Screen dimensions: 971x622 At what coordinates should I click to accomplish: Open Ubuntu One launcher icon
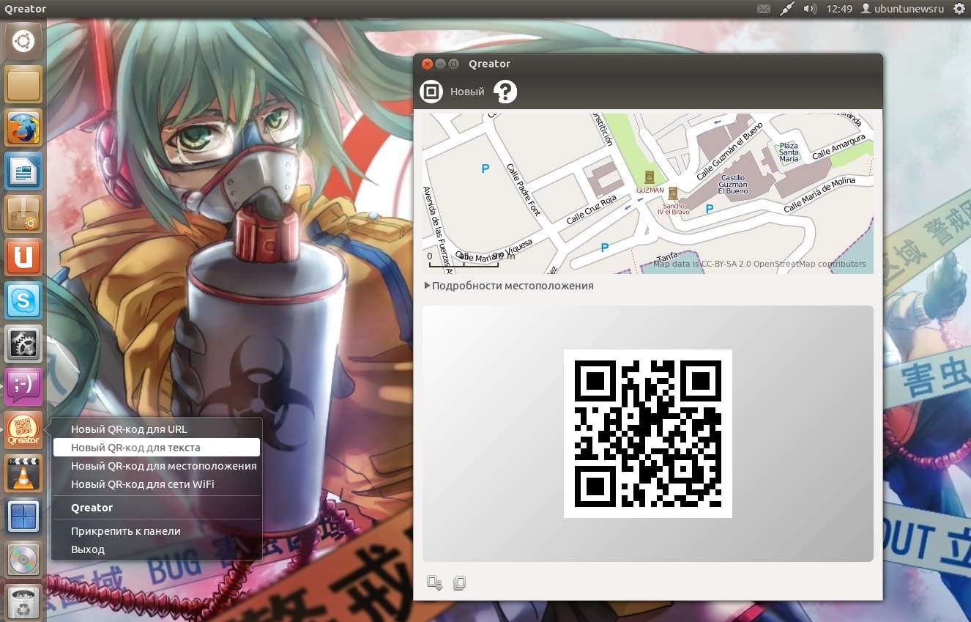(x=23, y=257)
